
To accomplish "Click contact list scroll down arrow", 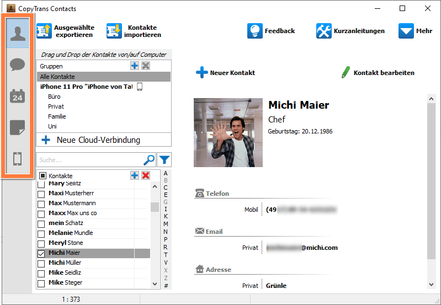I will pos(155,283).
